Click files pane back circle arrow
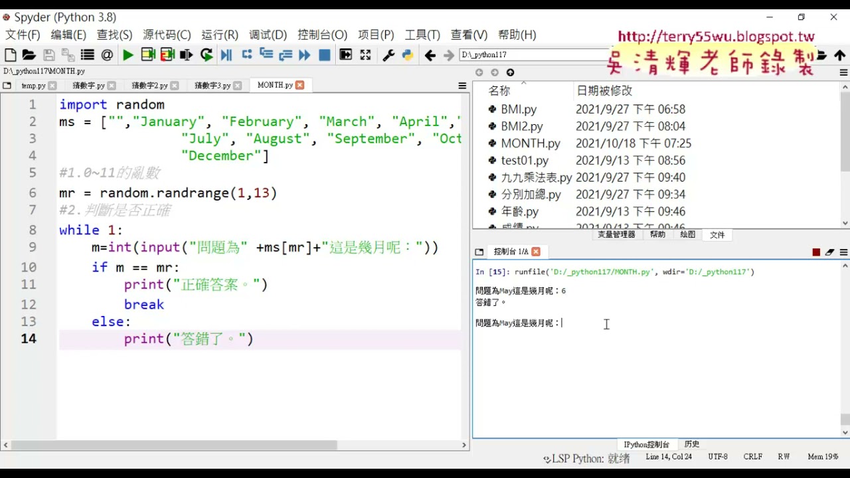The image size is (850, 478). pyautogui.click(x=479, y=72)
